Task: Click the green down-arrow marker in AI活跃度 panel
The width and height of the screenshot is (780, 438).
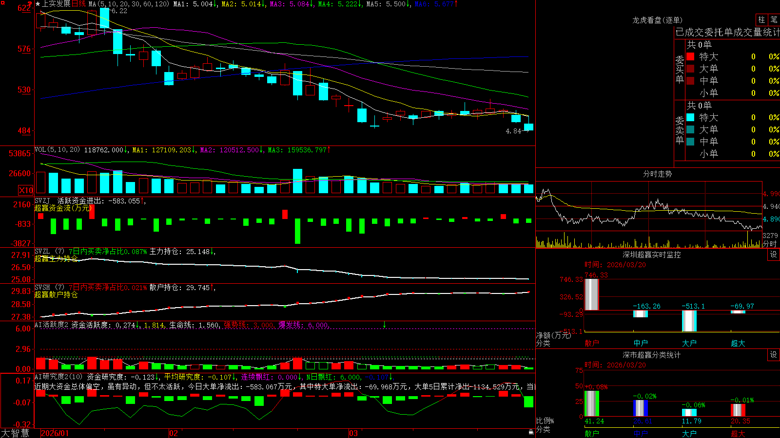Action: pyautogui.click(x=384, y=325)
